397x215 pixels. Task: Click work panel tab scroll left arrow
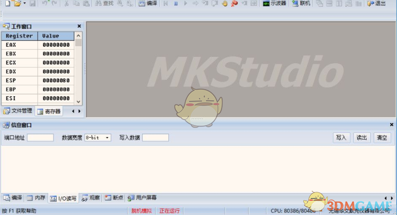click(x=73, y=111)
